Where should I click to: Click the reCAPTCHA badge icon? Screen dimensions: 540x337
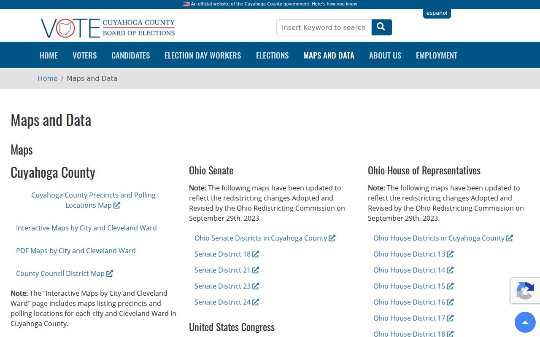coord(525,291)
